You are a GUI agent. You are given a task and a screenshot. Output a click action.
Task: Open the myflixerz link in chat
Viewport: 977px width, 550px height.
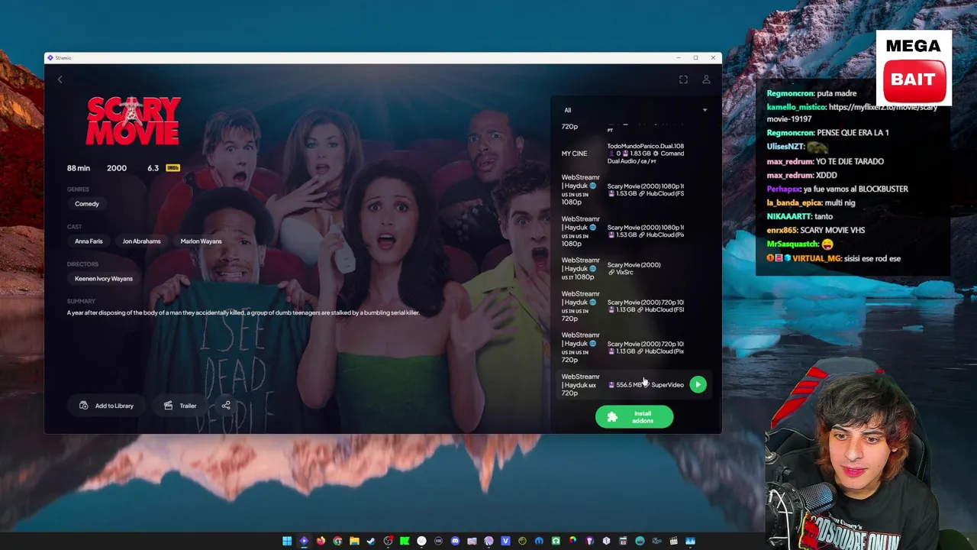click(852, 113)
